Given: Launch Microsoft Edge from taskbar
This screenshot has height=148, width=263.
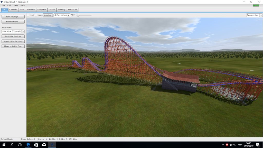Looking at the screenshot, I should pyautogui.click(x=28, y=145).
